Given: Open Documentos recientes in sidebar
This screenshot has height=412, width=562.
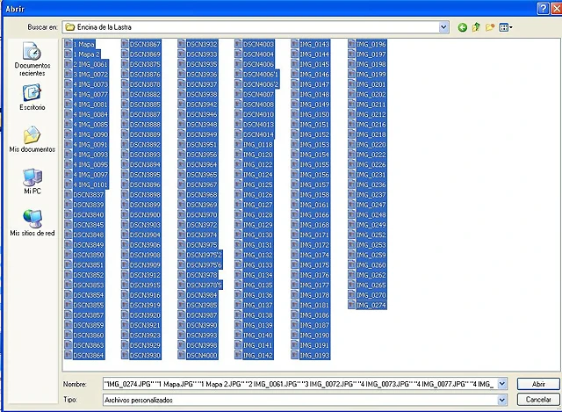Looking at the screenshot, I should click(32, 59).
